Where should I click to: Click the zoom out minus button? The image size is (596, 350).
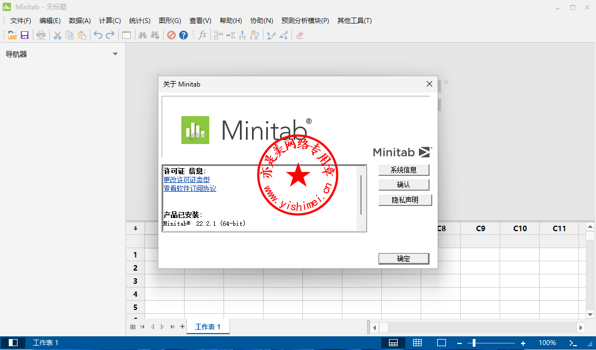click(460, 343)
